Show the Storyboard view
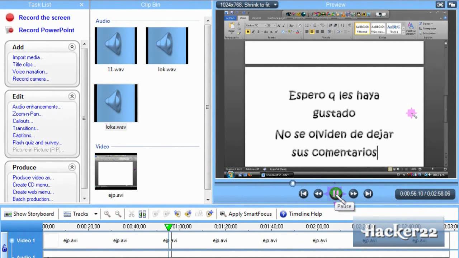 click(29, 214)
